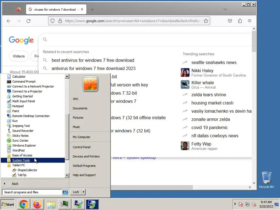Reload the Google results page
280x210 pixels.
[x=28, y=21]
